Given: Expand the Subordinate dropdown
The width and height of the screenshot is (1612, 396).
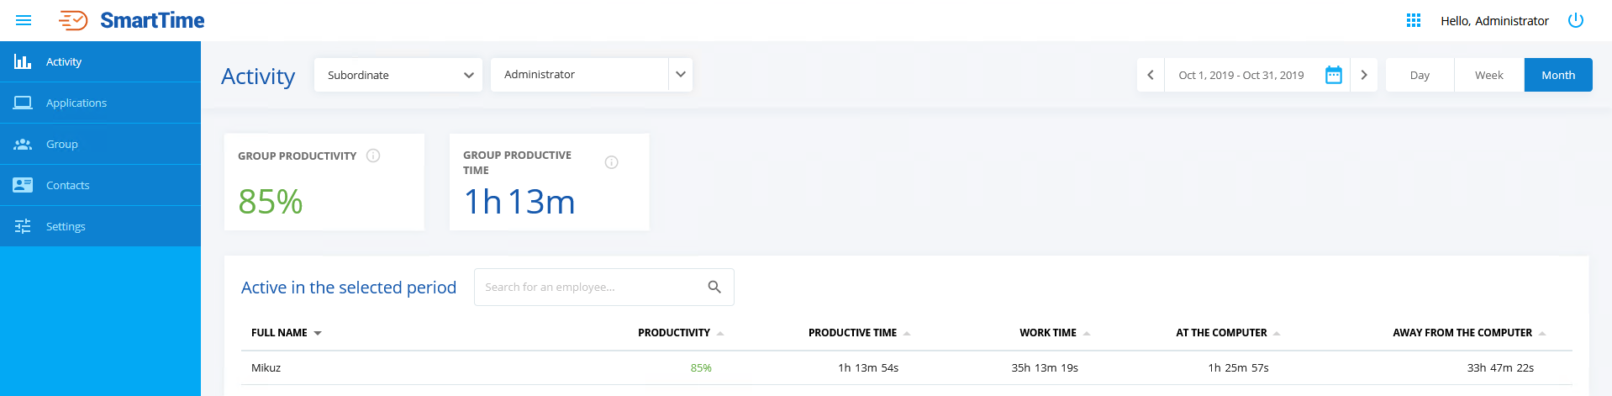Looking at the screenshot, I should click(x=398, y=75).
